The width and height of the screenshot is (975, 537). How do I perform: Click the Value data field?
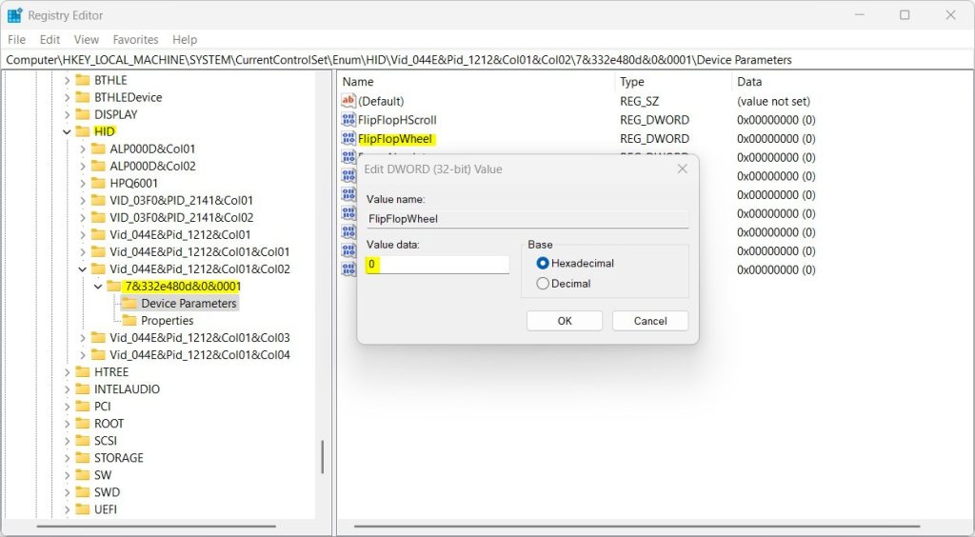point(437,264)
